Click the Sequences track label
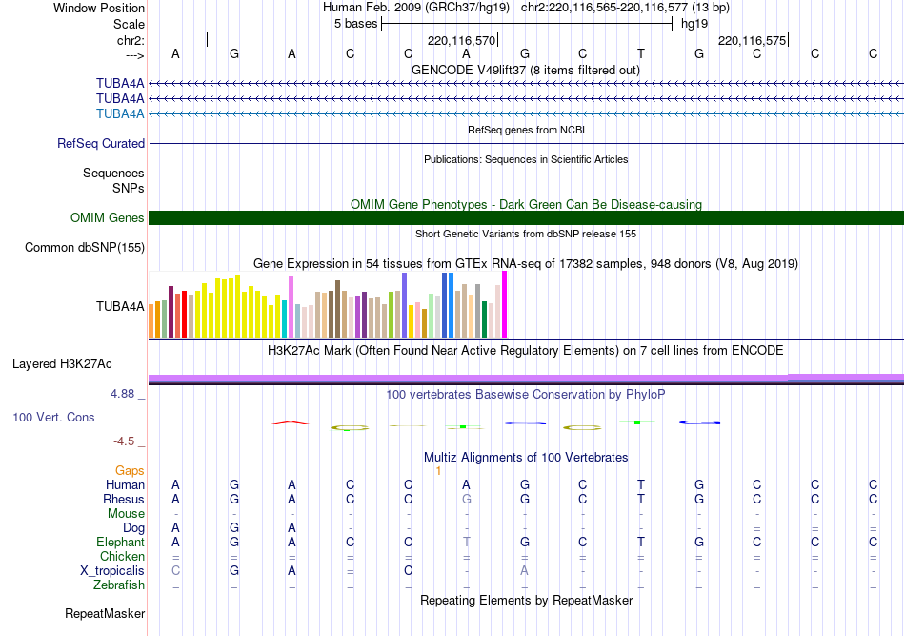The image size is (905, 636). click(113, 173)
